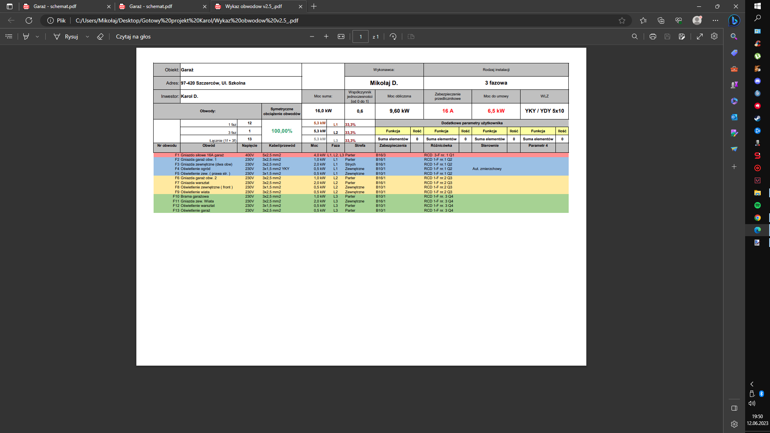Open the PDF table of contents
The height and width of the screenshot is (433, 770).
tap(9, 36)
